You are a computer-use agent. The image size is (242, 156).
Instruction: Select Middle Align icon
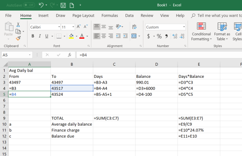(104, 27)
